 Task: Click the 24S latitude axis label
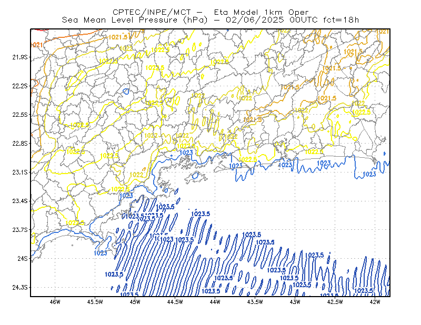[22, 258]
